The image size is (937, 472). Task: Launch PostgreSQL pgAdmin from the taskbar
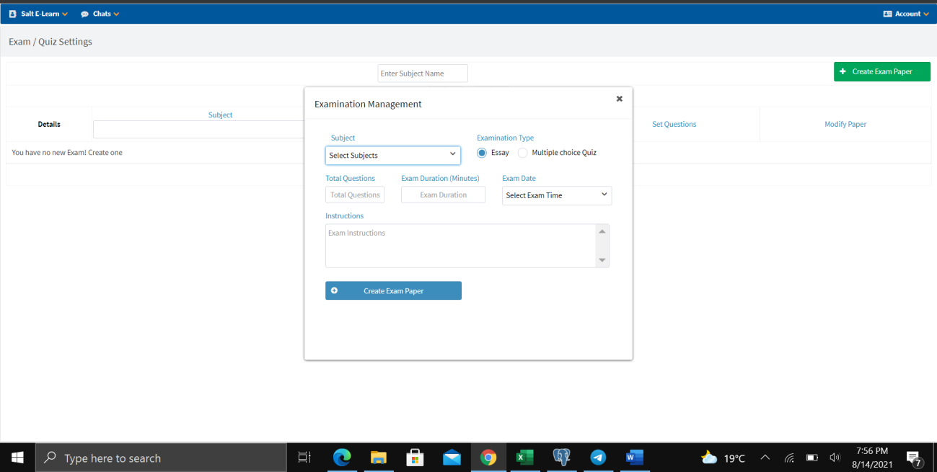561,457
